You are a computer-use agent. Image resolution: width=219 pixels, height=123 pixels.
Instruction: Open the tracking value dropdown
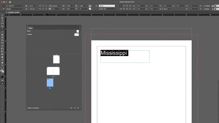coord(60,9)
